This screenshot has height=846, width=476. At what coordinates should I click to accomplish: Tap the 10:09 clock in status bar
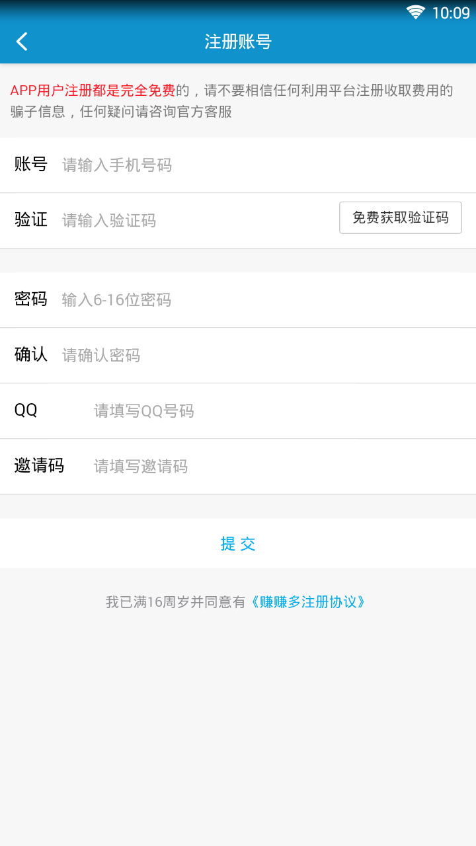[450, 13]
